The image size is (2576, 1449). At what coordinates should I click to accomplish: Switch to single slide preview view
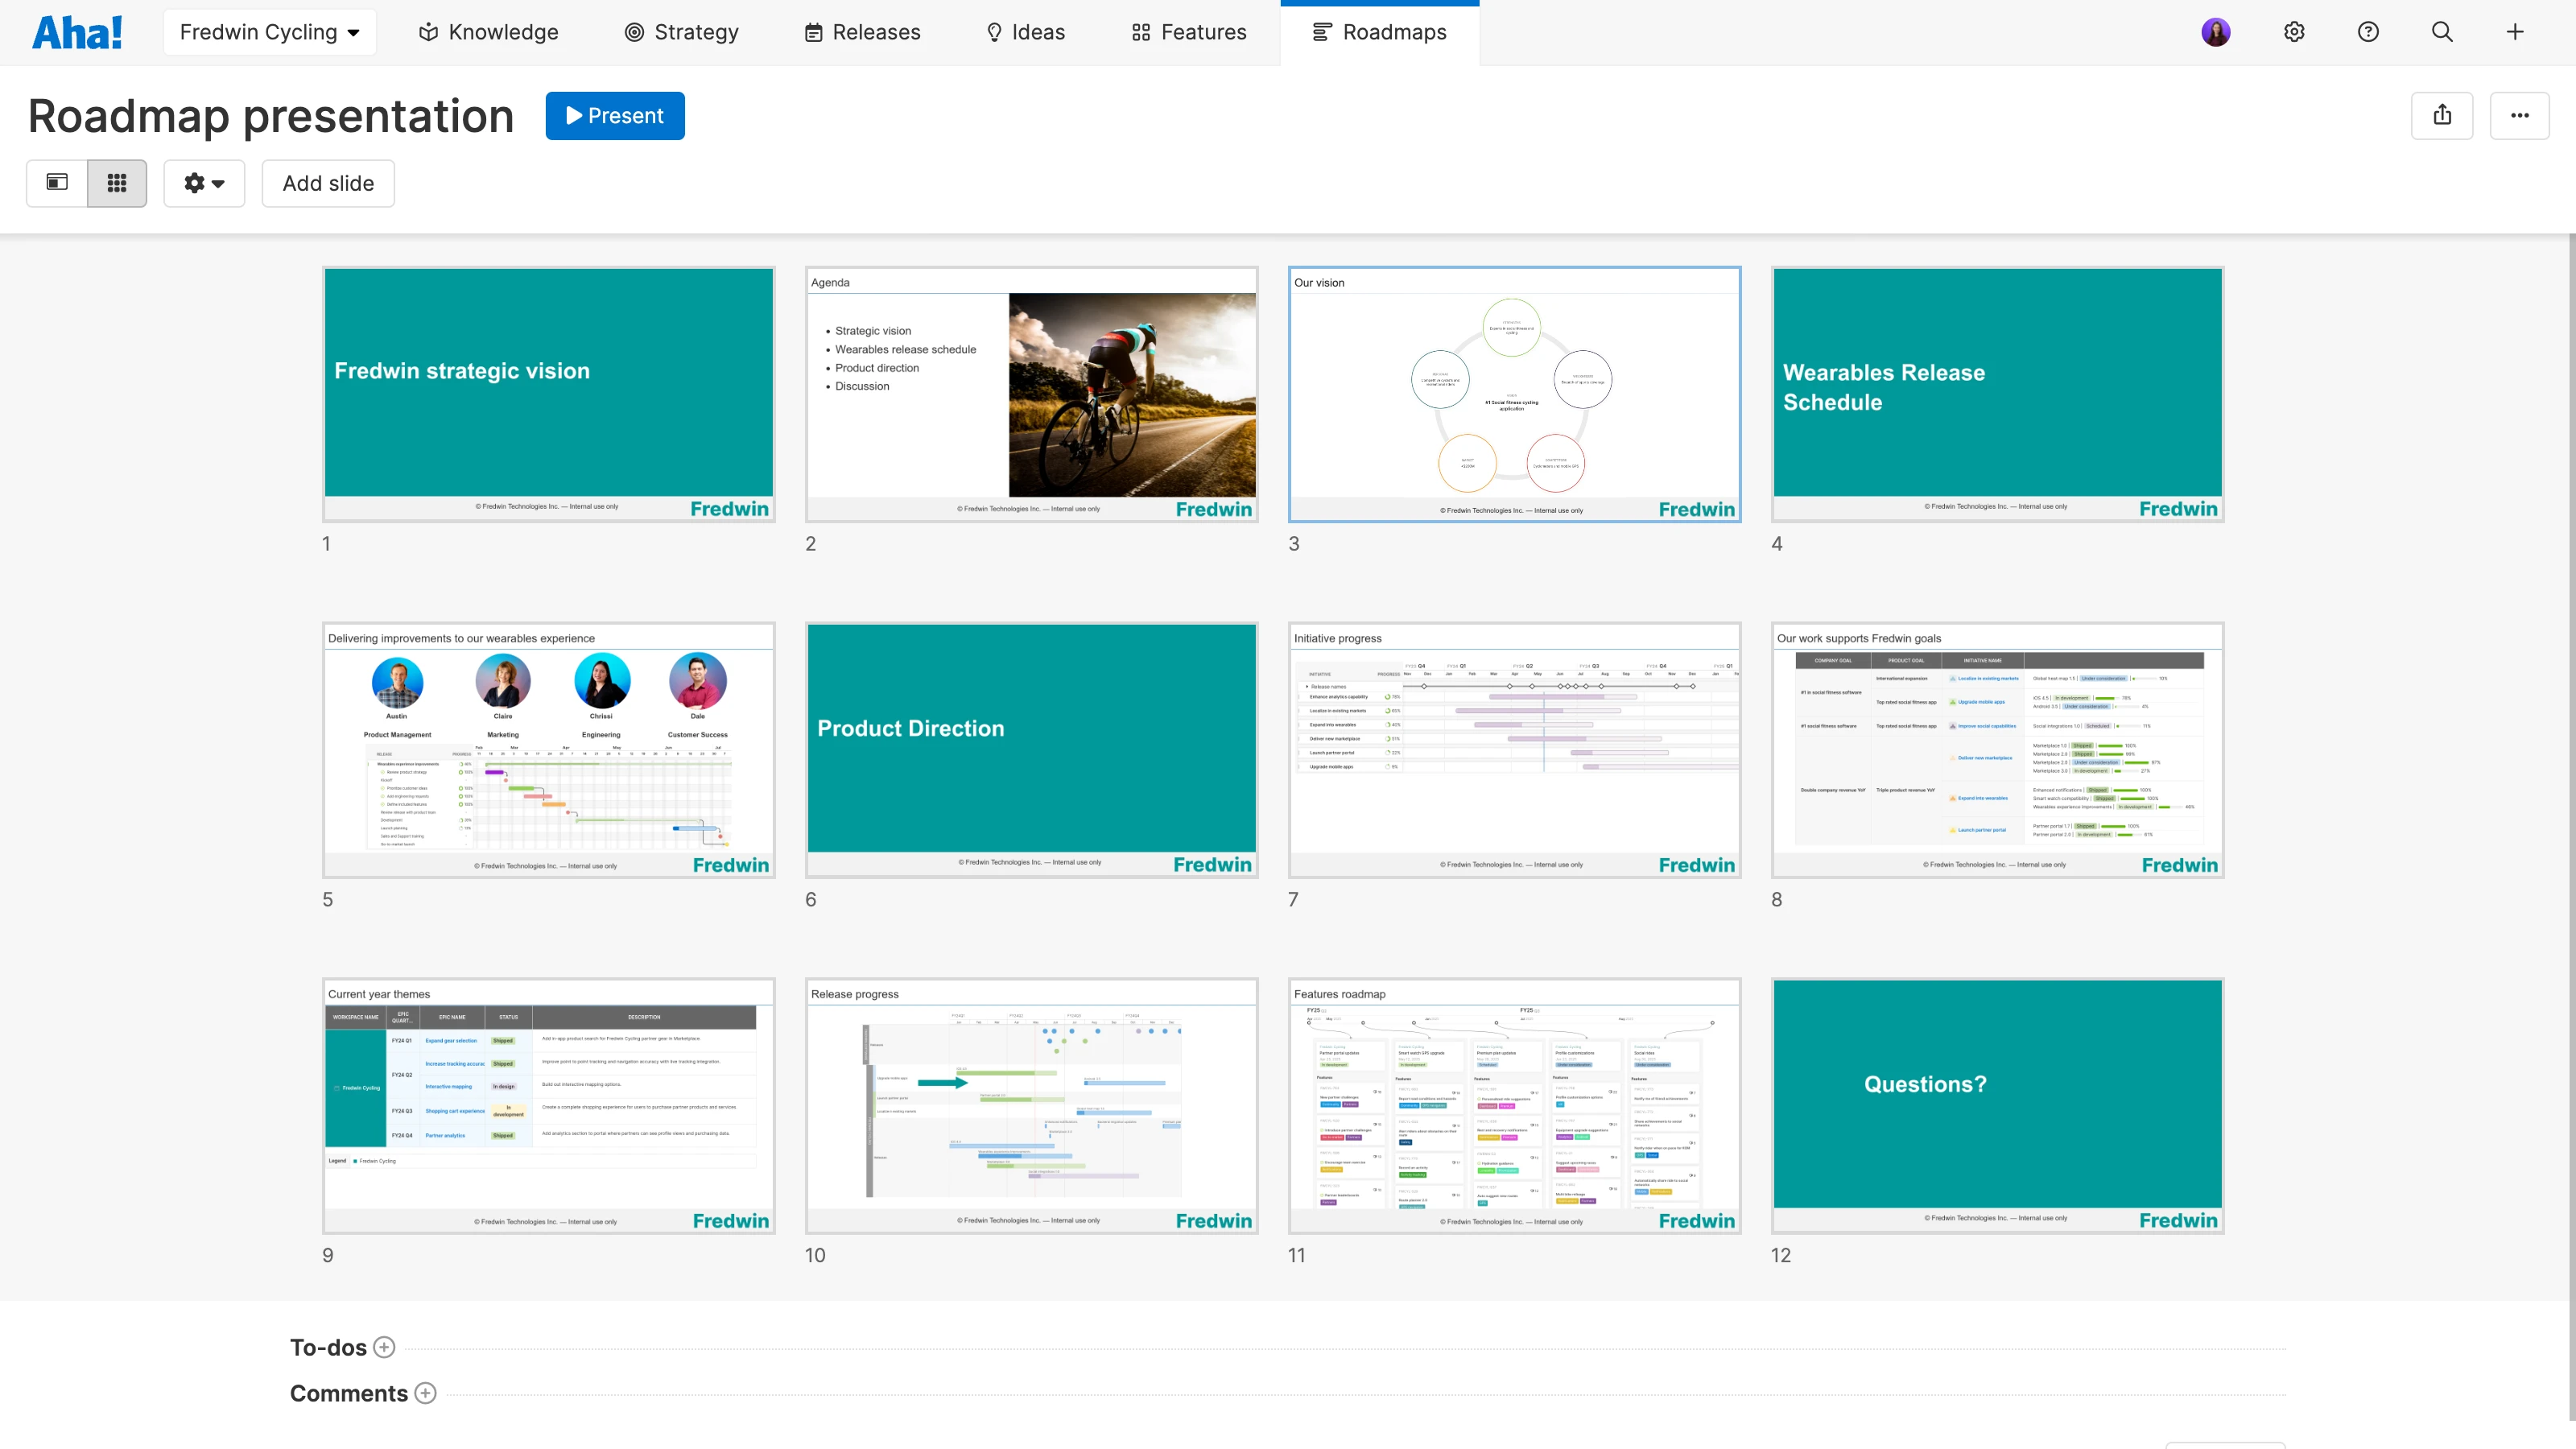(57, 183)
